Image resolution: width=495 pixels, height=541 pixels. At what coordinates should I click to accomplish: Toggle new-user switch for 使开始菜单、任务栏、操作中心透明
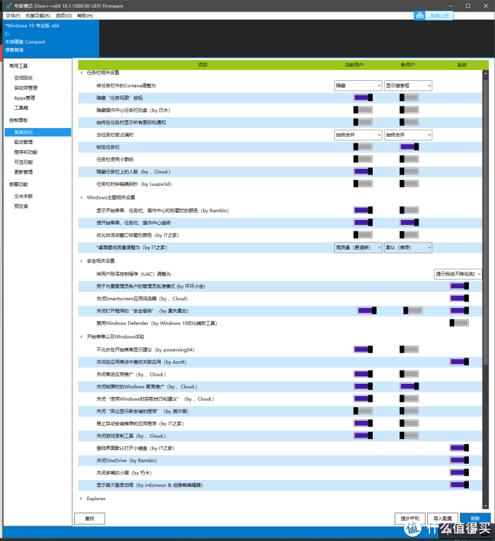click(409, 223)
